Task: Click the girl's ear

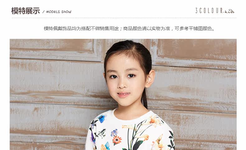Action: click(150, 79)
